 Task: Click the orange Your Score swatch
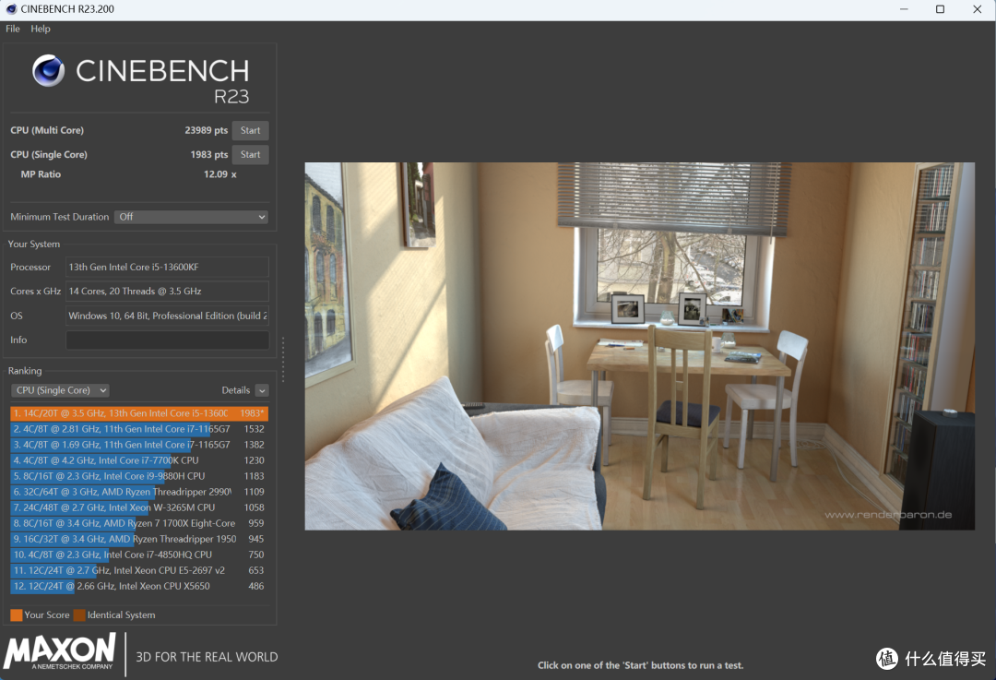(x=17, y=615)
